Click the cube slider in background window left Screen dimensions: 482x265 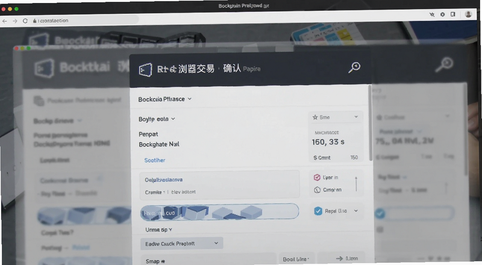[x=84, y=216]
